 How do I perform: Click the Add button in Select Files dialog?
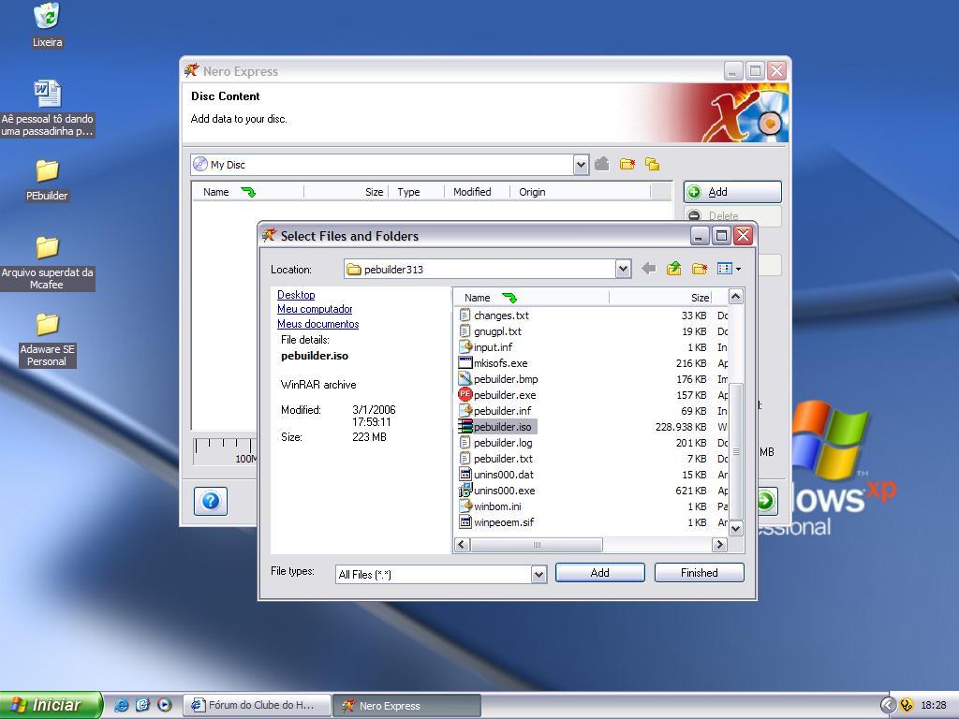click(600, 572)
